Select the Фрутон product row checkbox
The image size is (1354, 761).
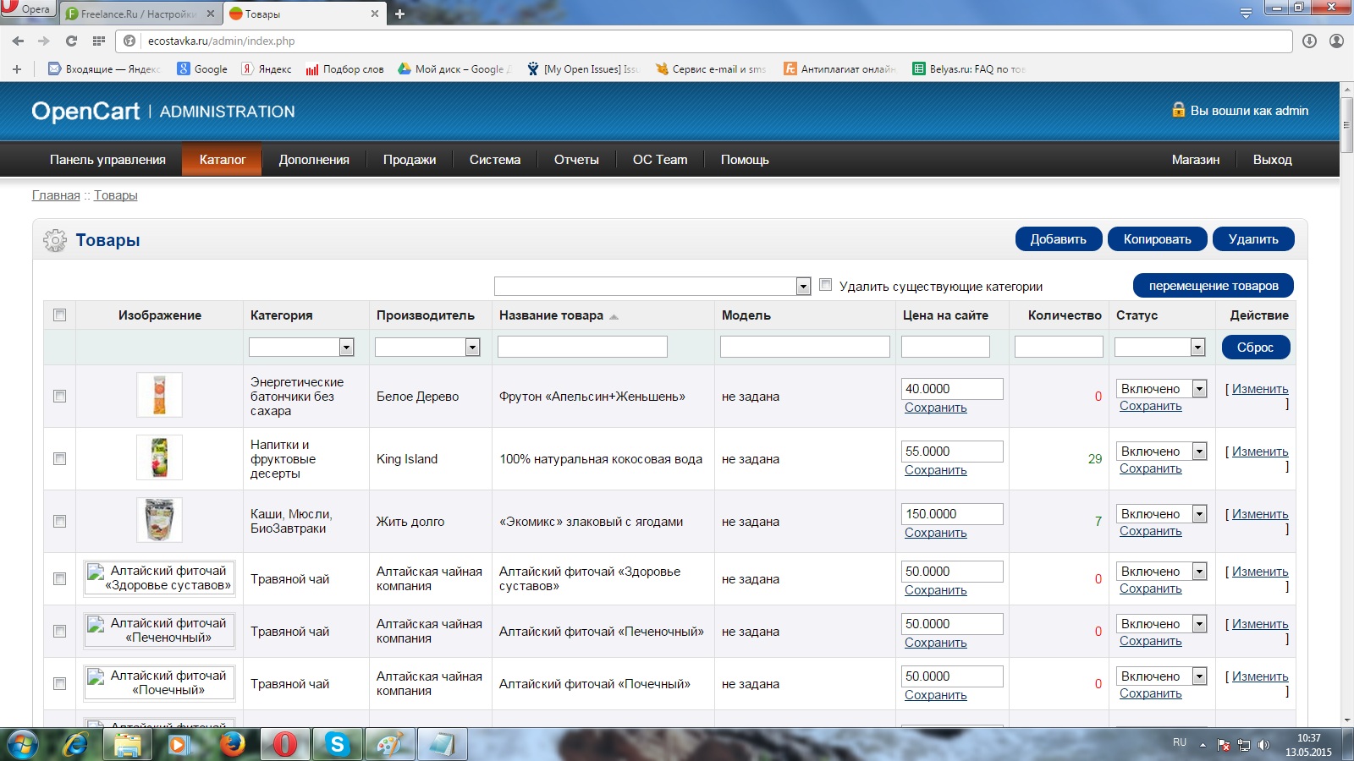[59, 396]
